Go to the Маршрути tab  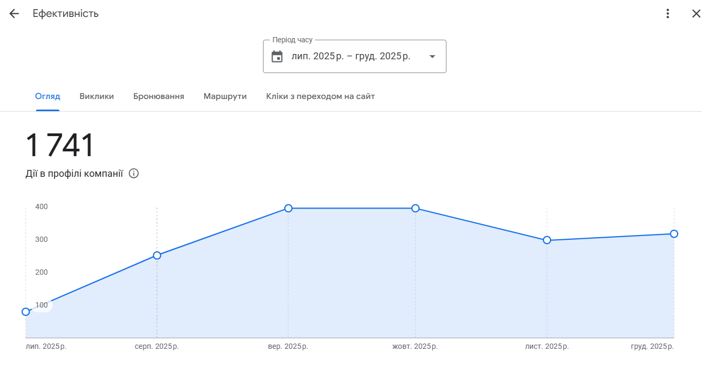point(225,96)
